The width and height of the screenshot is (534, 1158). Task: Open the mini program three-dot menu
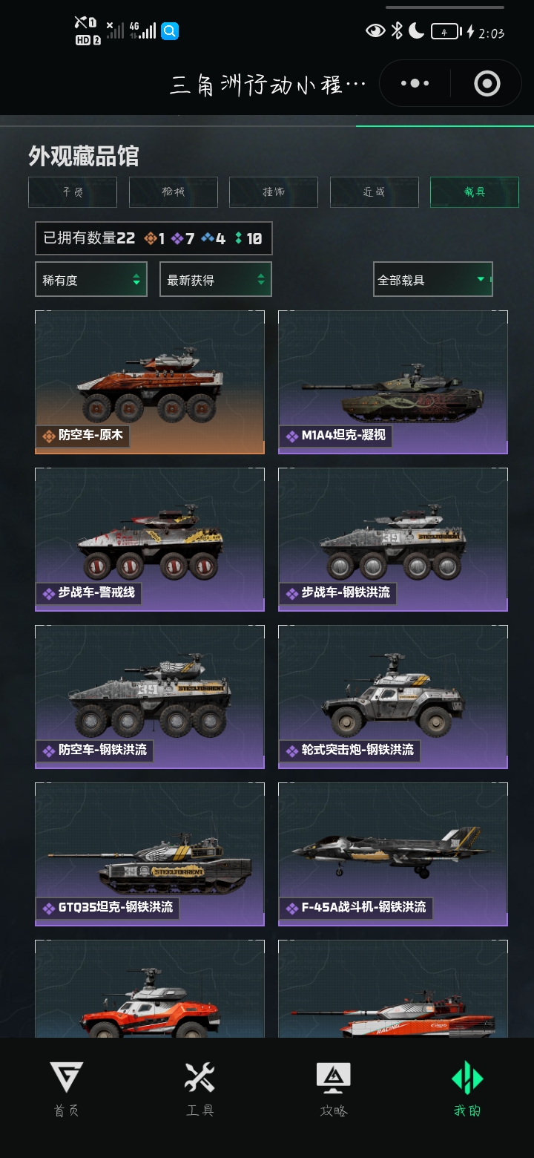click(x=415, y=84)
